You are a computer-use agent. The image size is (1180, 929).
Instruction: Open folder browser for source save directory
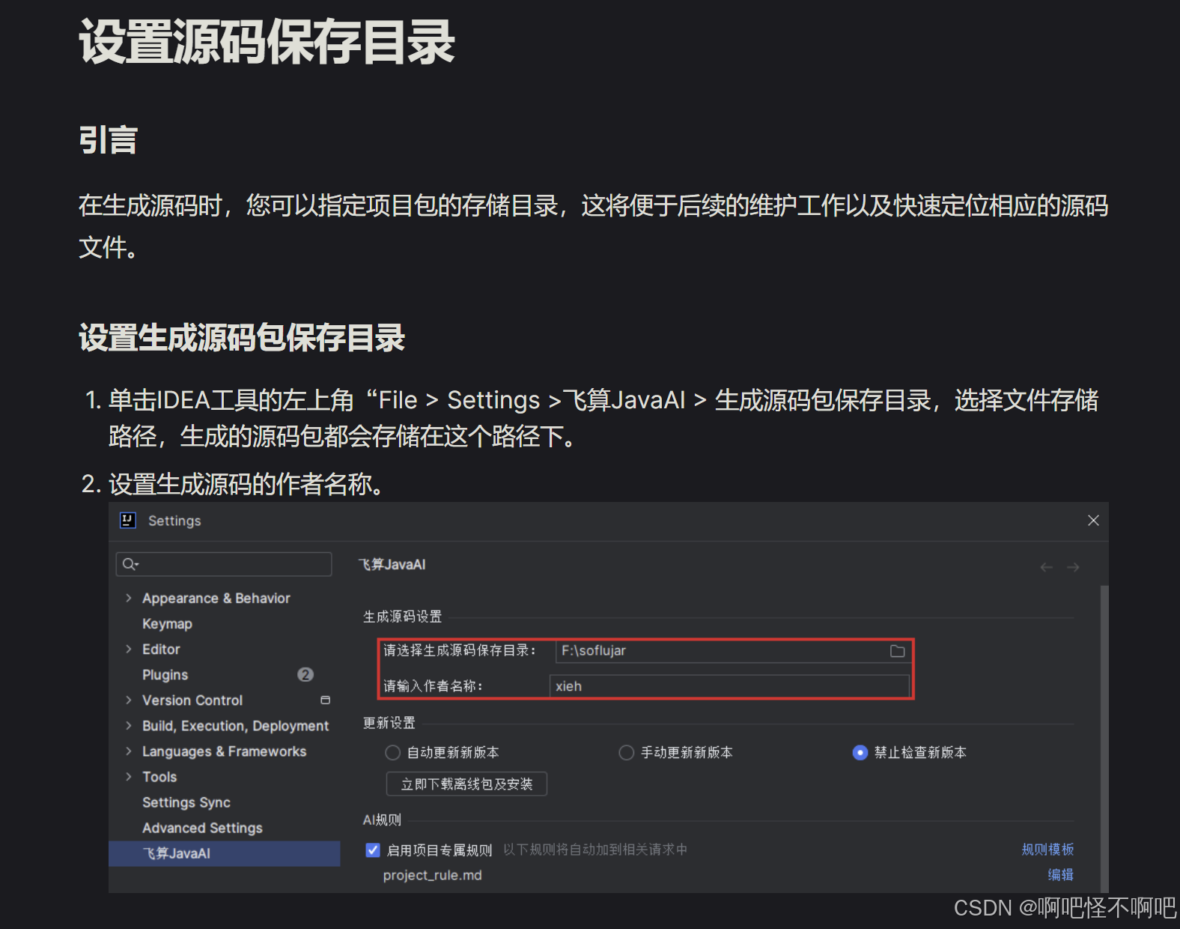[897, 651]
